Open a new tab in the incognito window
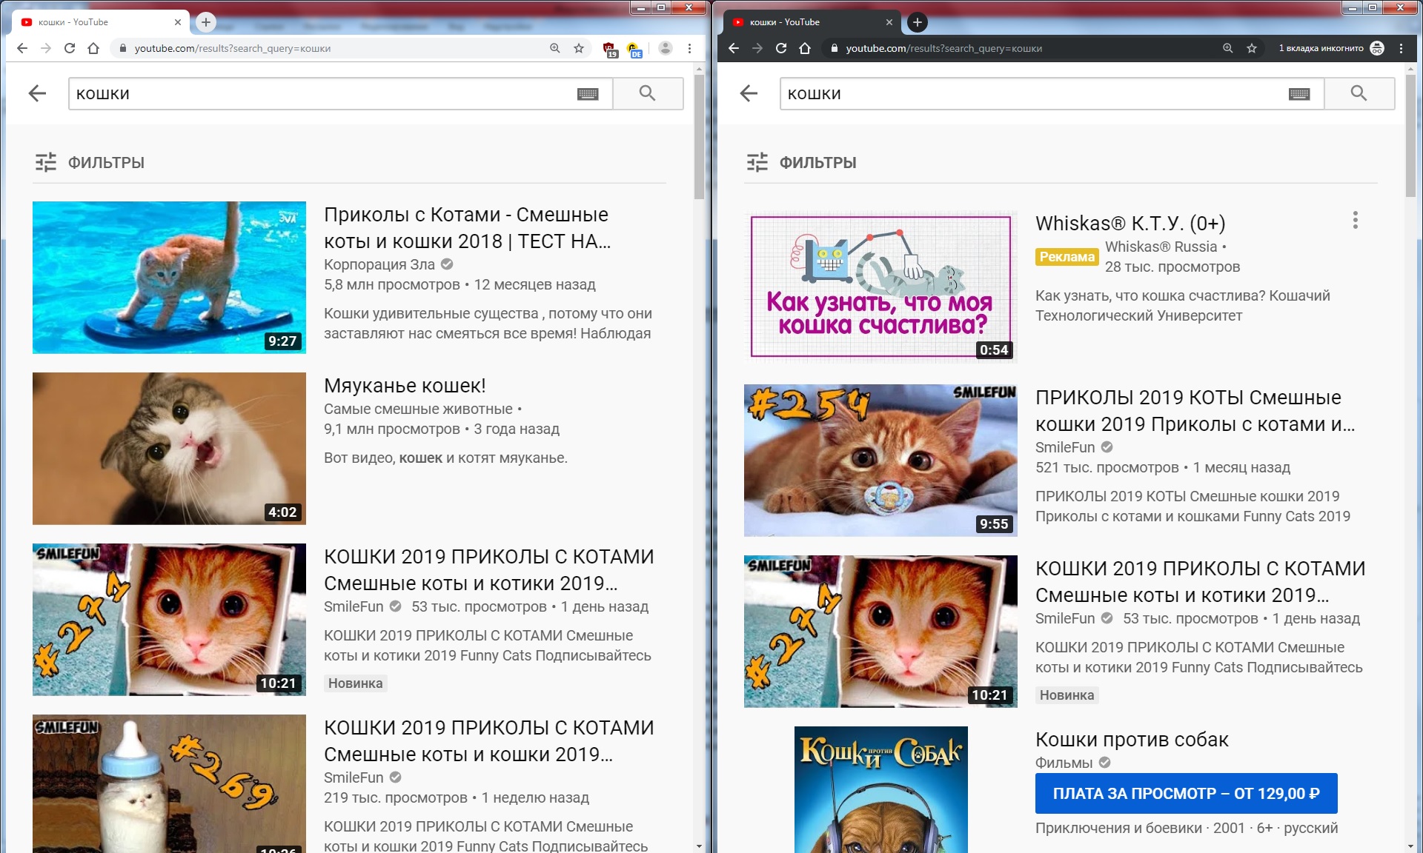Screen dimensions: 1423x853 tap(917, 22)
